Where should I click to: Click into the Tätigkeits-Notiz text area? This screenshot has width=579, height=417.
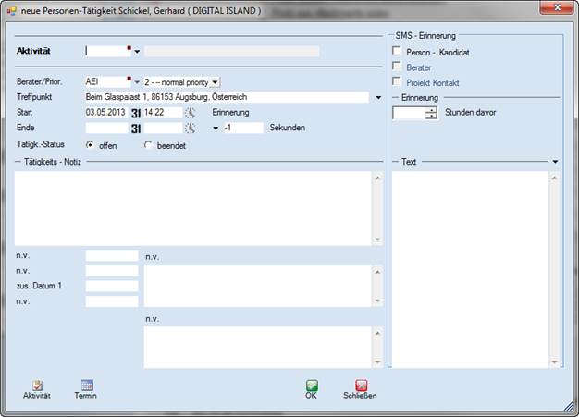[x=192, y=206]
